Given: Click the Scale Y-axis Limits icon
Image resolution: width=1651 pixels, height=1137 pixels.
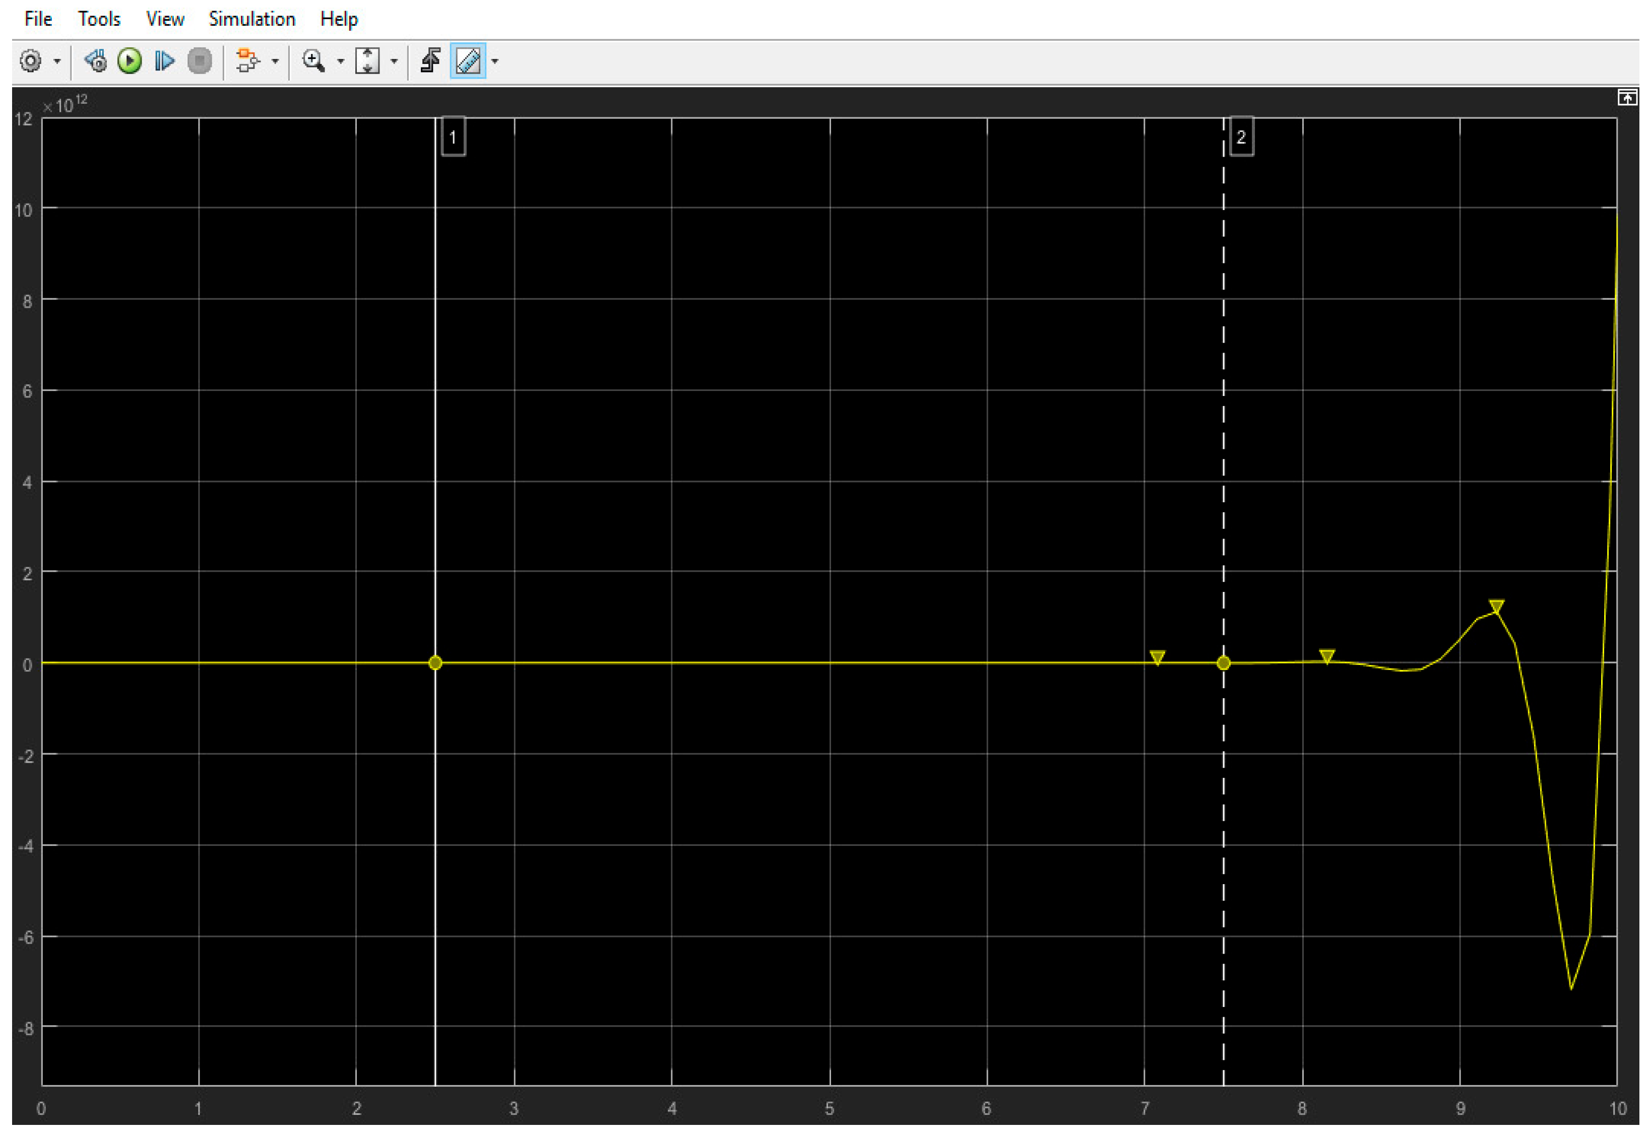Looking at the screenshot, I should (367, 61).
